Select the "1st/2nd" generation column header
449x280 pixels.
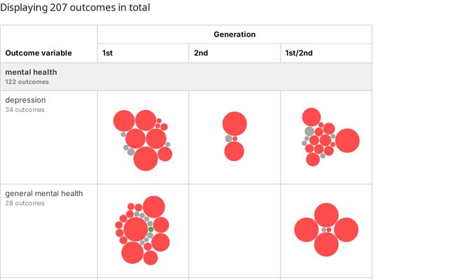pos(295,53)
